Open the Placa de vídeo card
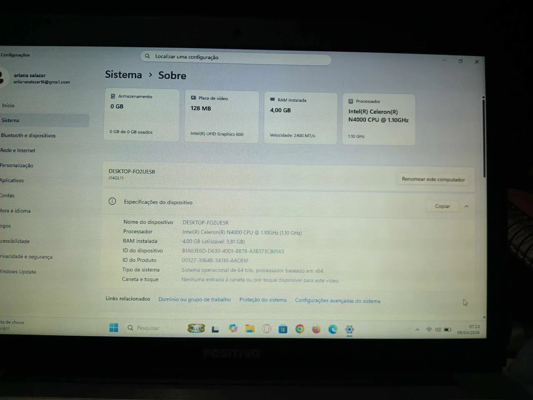 pos(222,117)
